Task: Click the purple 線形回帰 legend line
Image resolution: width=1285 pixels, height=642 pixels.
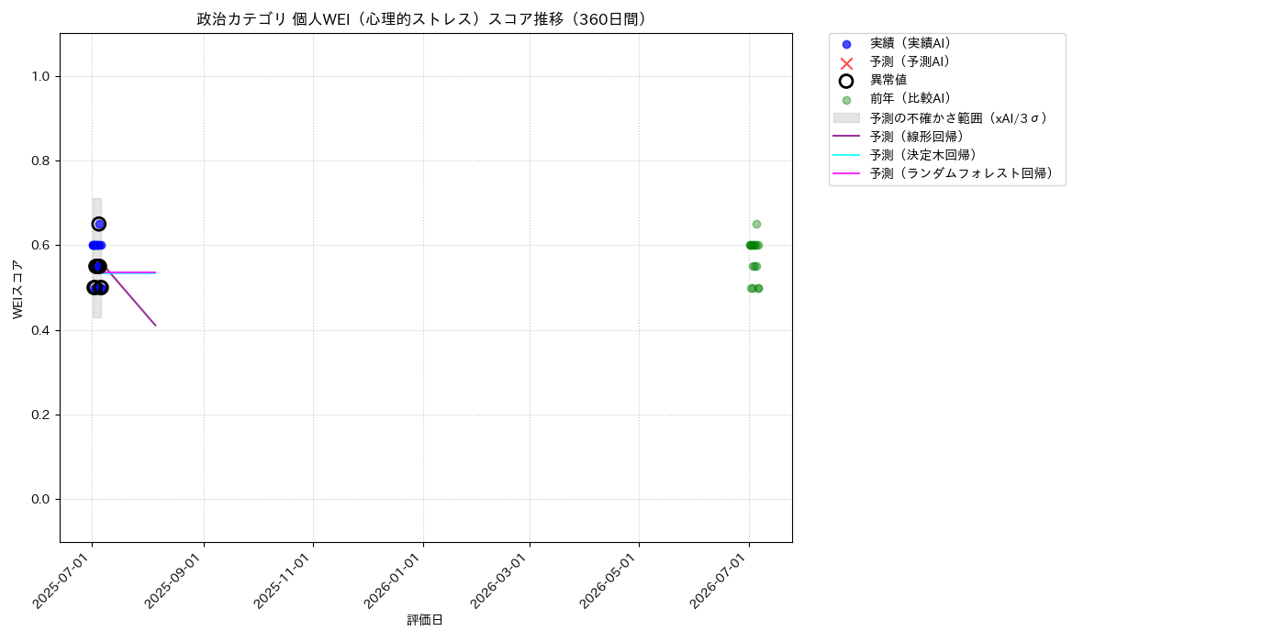Action: [x=846, y=137]
